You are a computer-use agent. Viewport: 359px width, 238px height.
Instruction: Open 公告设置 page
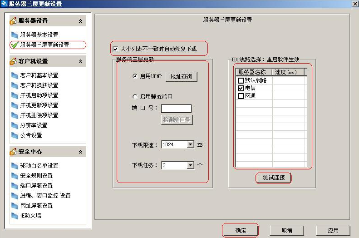coord(31,135)
